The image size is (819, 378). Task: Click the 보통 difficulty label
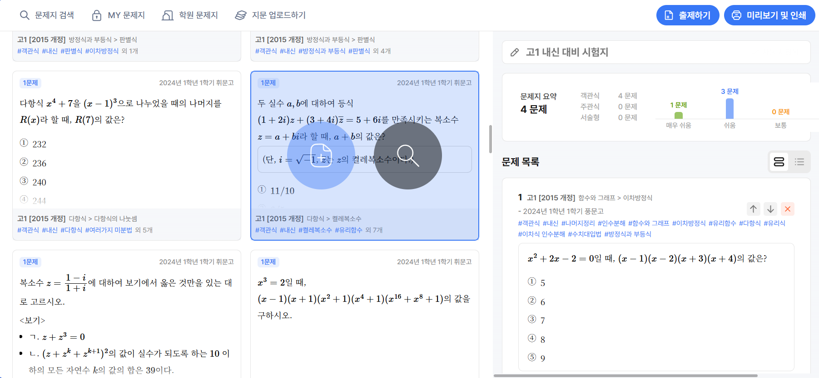click(x=781, y=126)
